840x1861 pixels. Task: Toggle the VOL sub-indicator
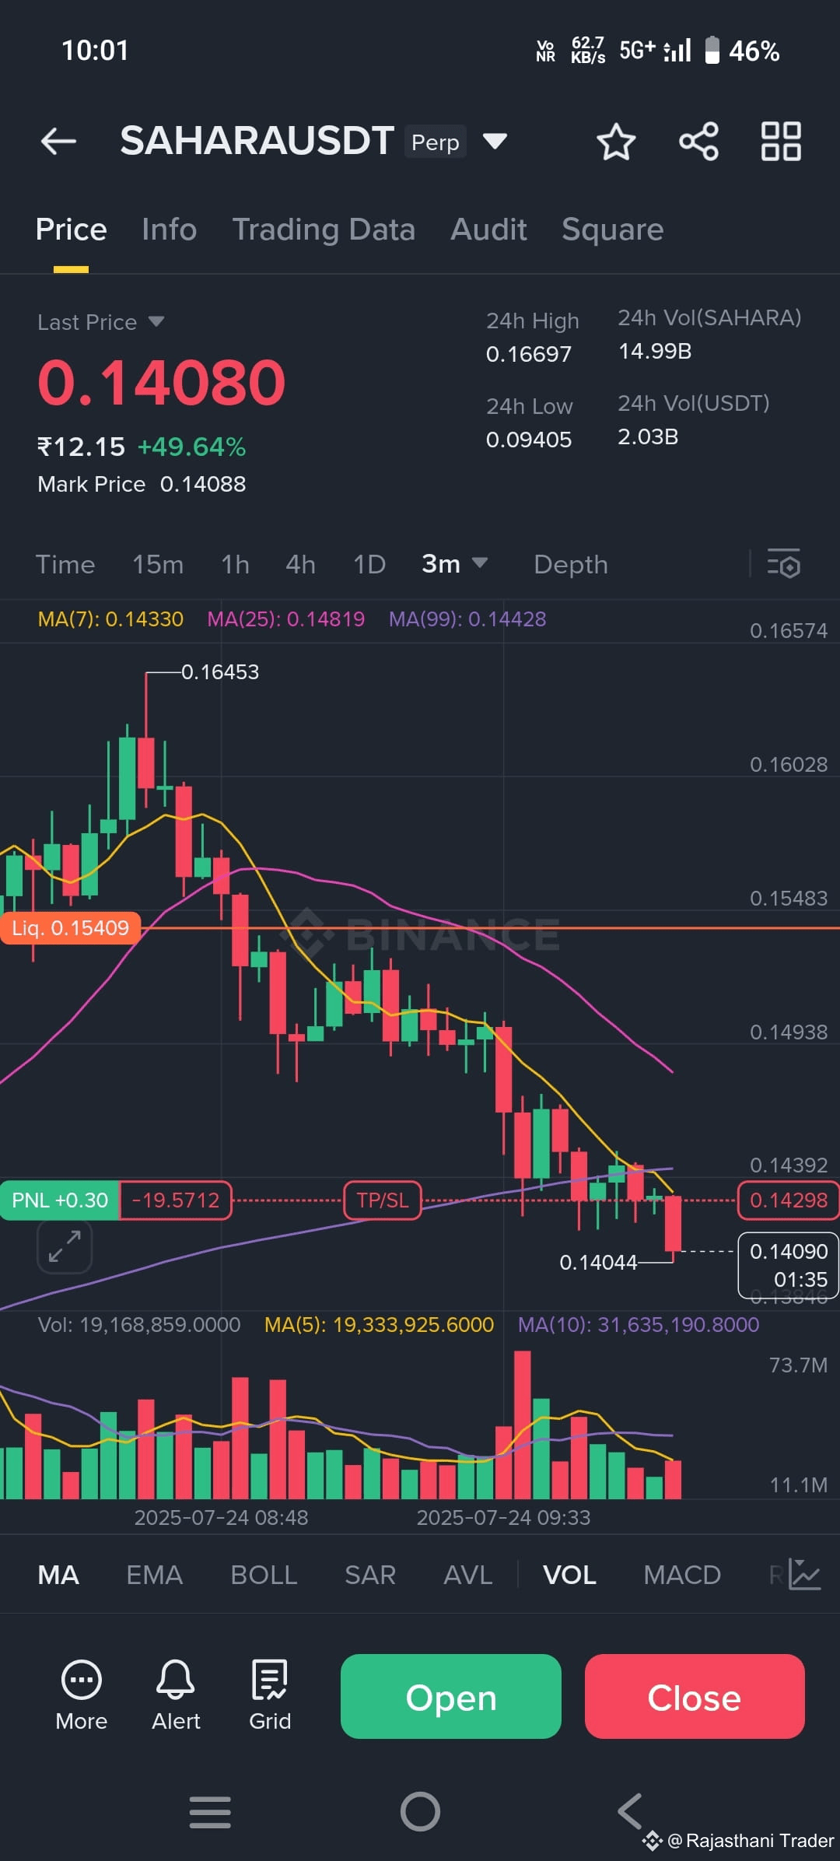(x=569, y=1575)
